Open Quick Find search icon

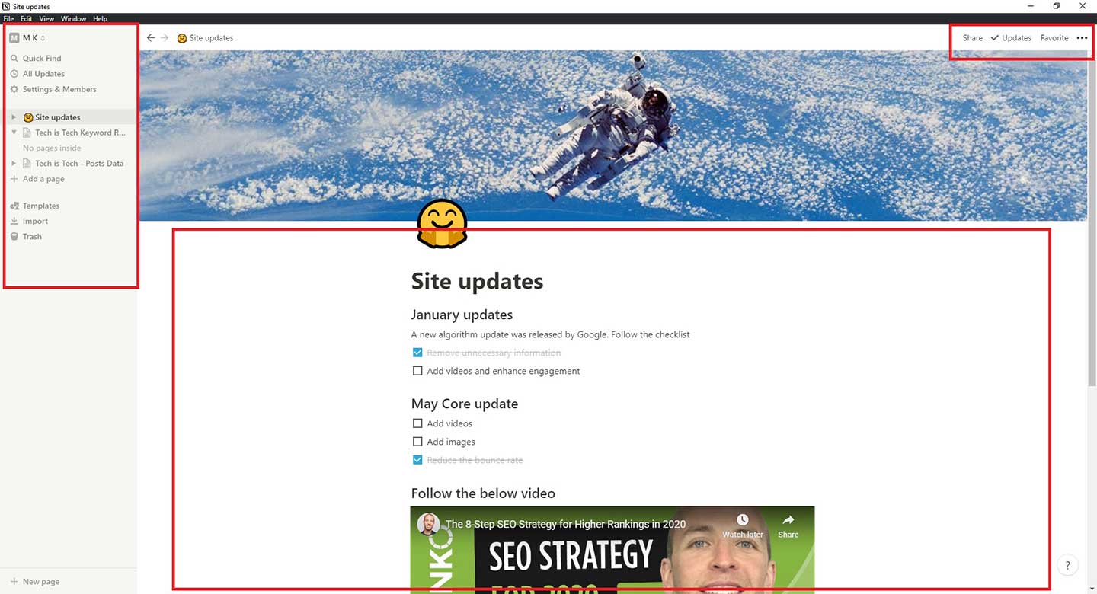(x=14, y=58)
